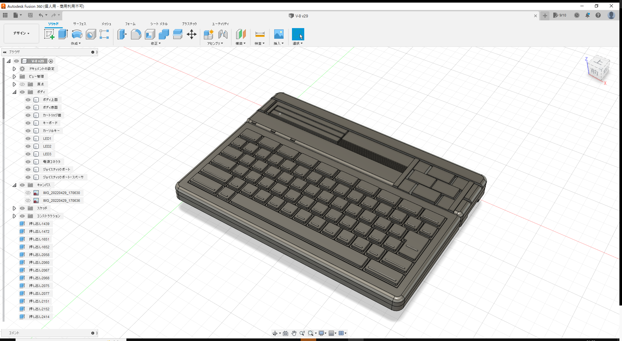The width and height of the screenshot is (622, 341).
Task: Activate the Pan tool at the bottom
Action: click(x=294, y=333)
